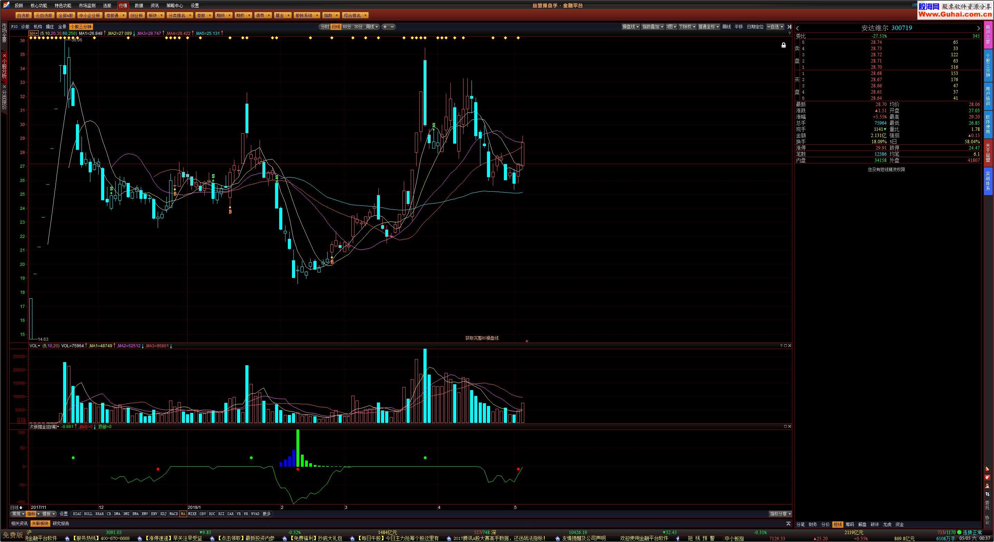Select the BOLL indicator
This screenshot has height=542, width=994.
click(x=88, y=514)
